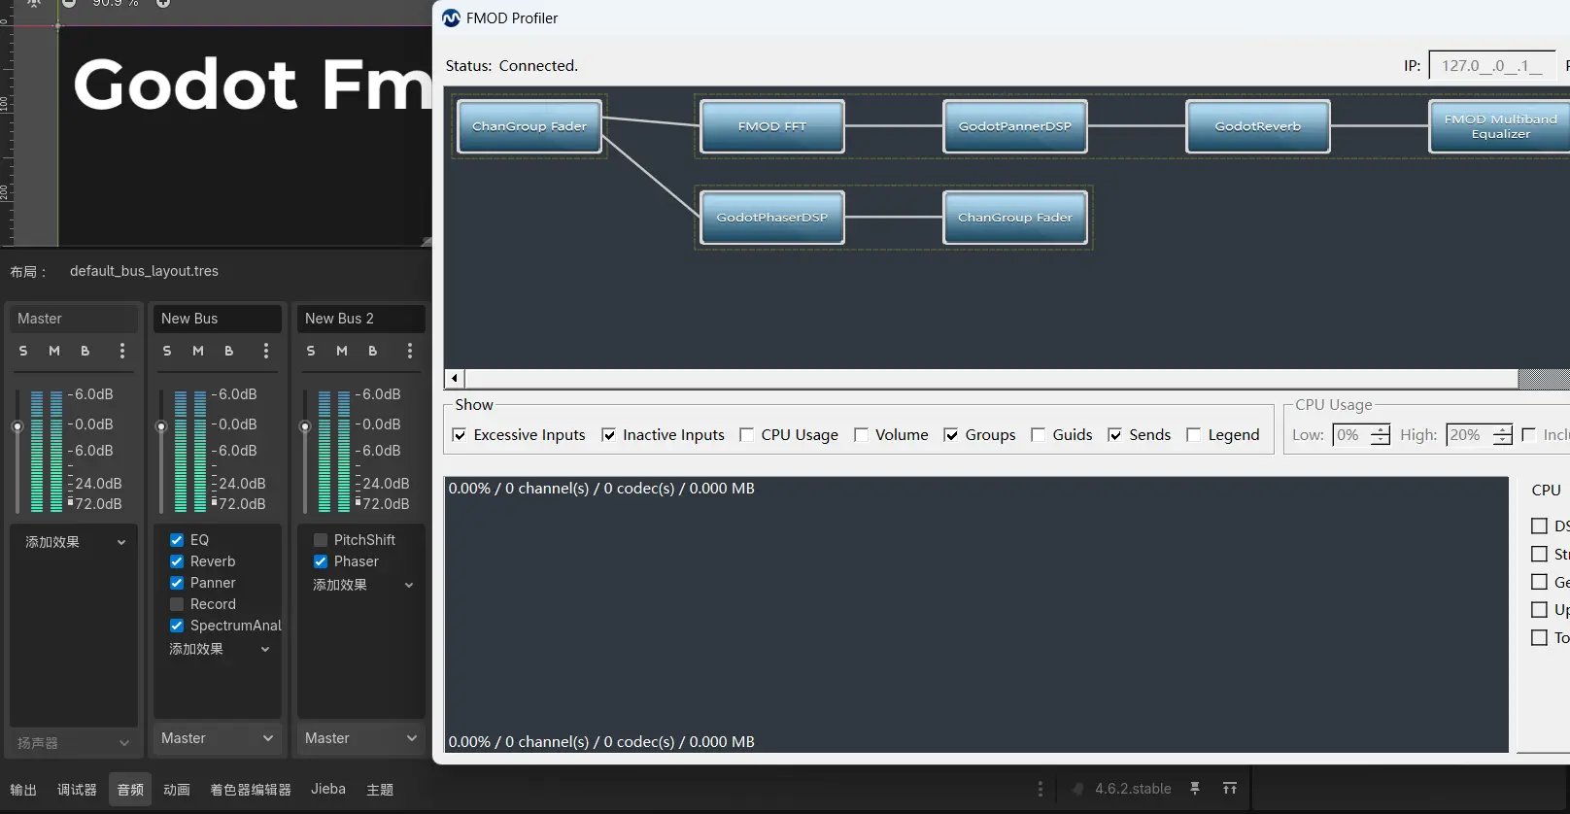Open the New Bus 2 send-to Master dropdown
Image resolution: width=1570 pixels, height=814 pixels.
tap(361, 738)
